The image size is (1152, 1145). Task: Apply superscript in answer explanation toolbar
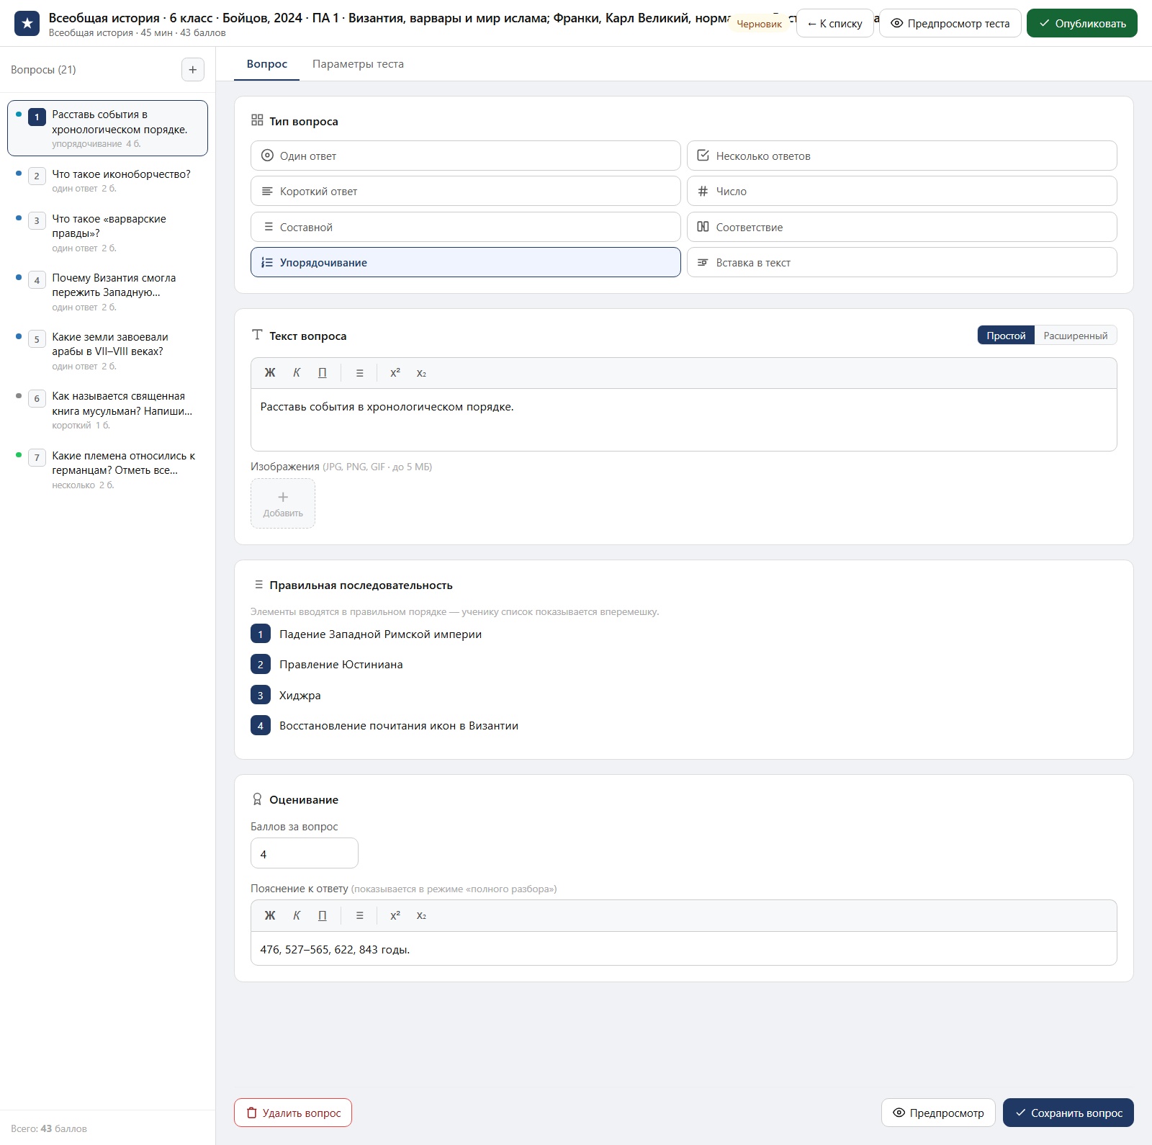tap(395, 915)
